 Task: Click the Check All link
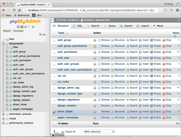(x=70, y=132)
